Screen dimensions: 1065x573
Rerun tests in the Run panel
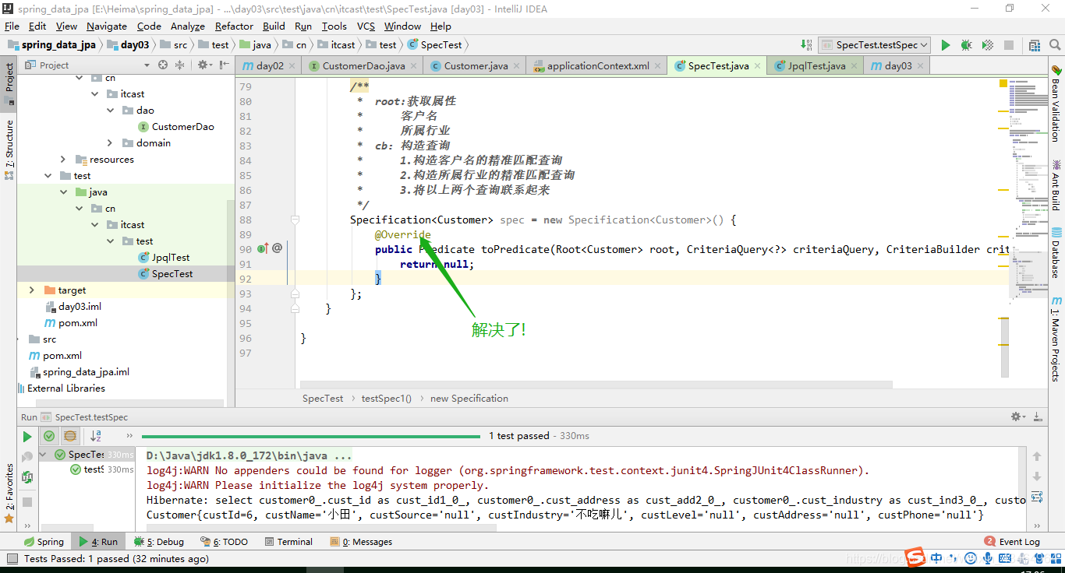27,437
